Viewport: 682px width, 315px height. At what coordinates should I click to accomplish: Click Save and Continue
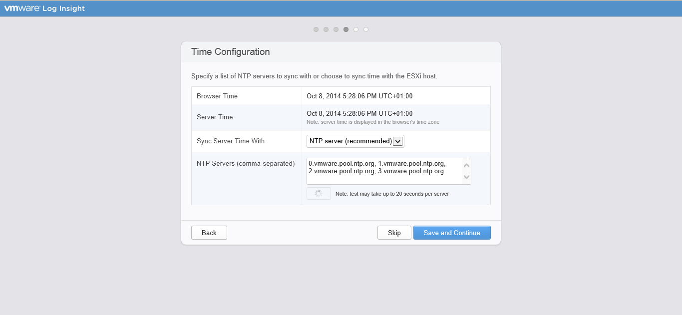[451, 233]
